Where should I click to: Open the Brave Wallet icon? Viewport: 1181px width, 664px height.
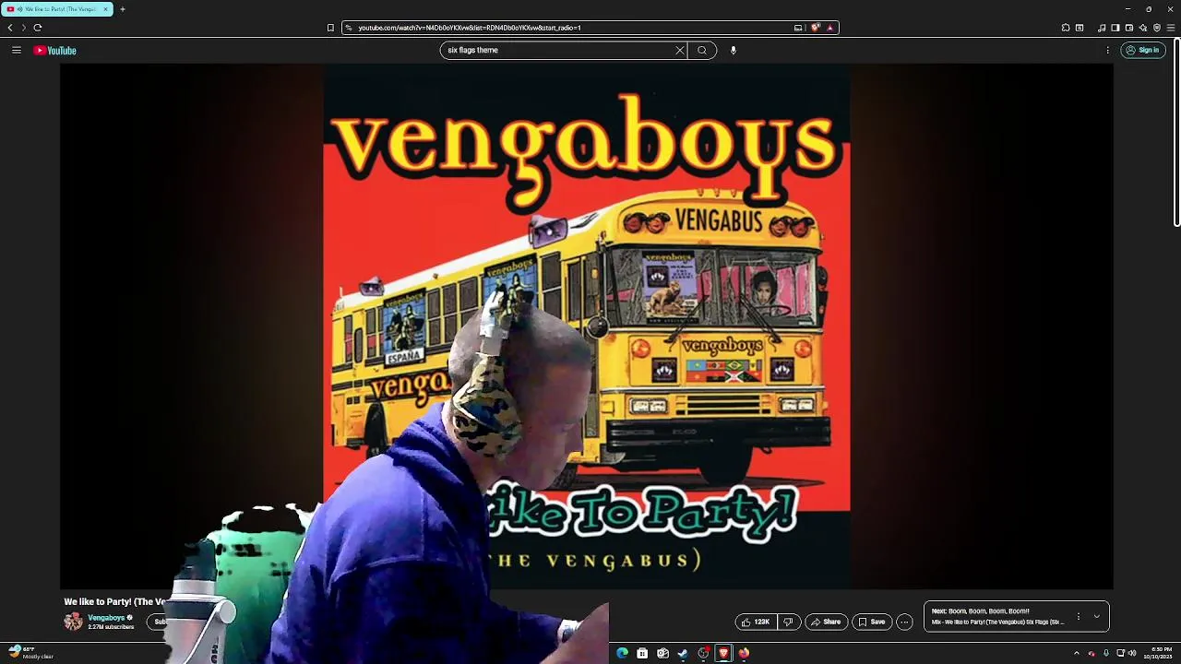tap(1129, 28)
